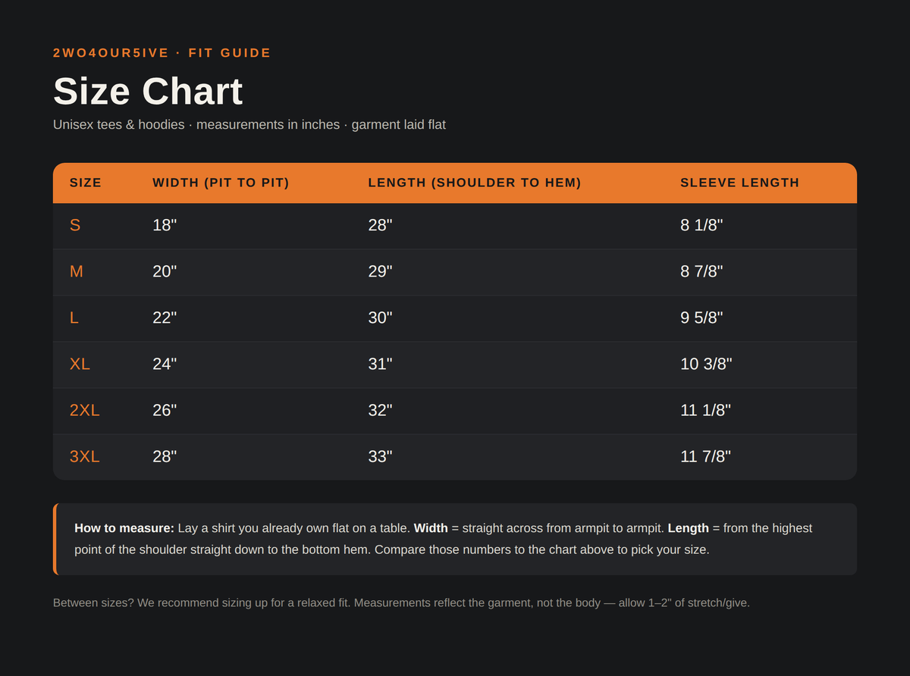Click the 29" length value for size M

[x=381, y=271]
